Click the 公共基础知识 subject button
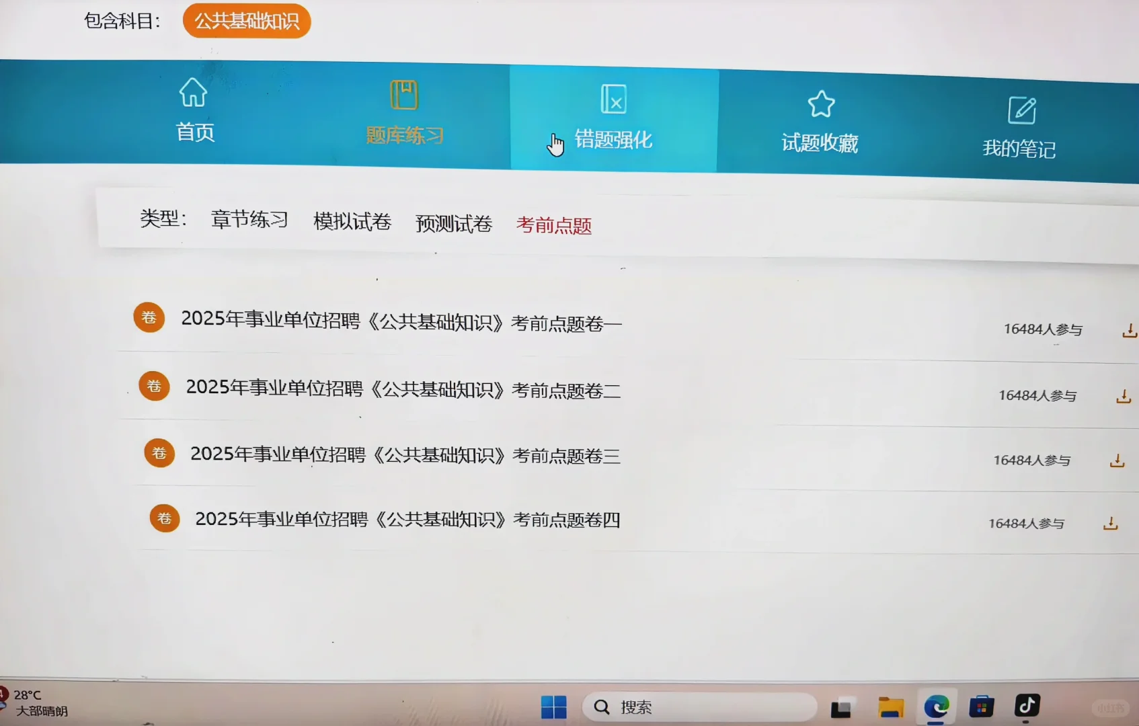This screenshot has width=1139, height=726. pos(246,21)
